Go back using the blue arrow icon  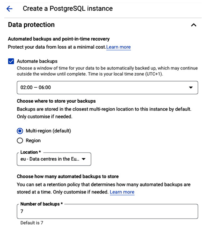click(9, 8)
